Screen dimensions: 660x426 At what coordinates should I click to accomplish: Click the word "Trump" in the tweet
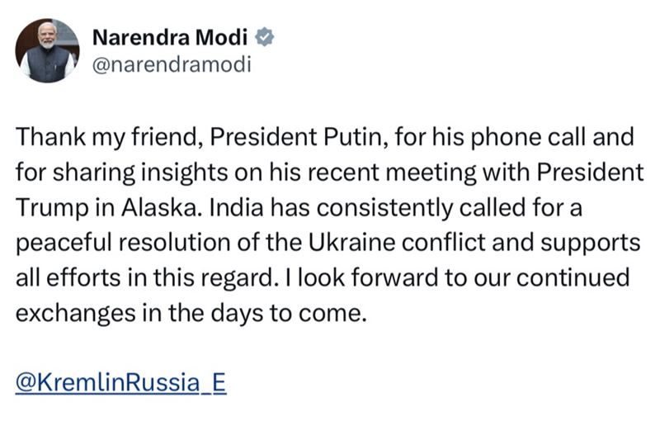[x=52, y=208]
